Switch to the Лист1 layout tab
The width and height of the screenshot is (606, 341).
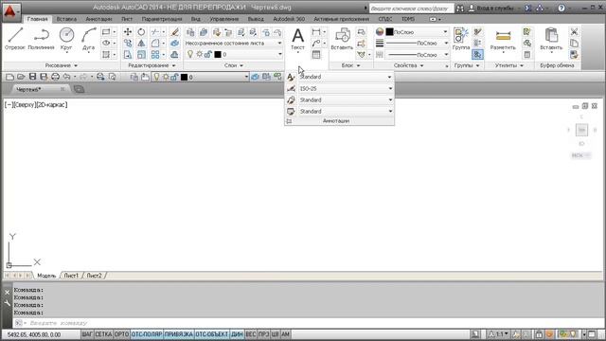(x=71, y=276)
